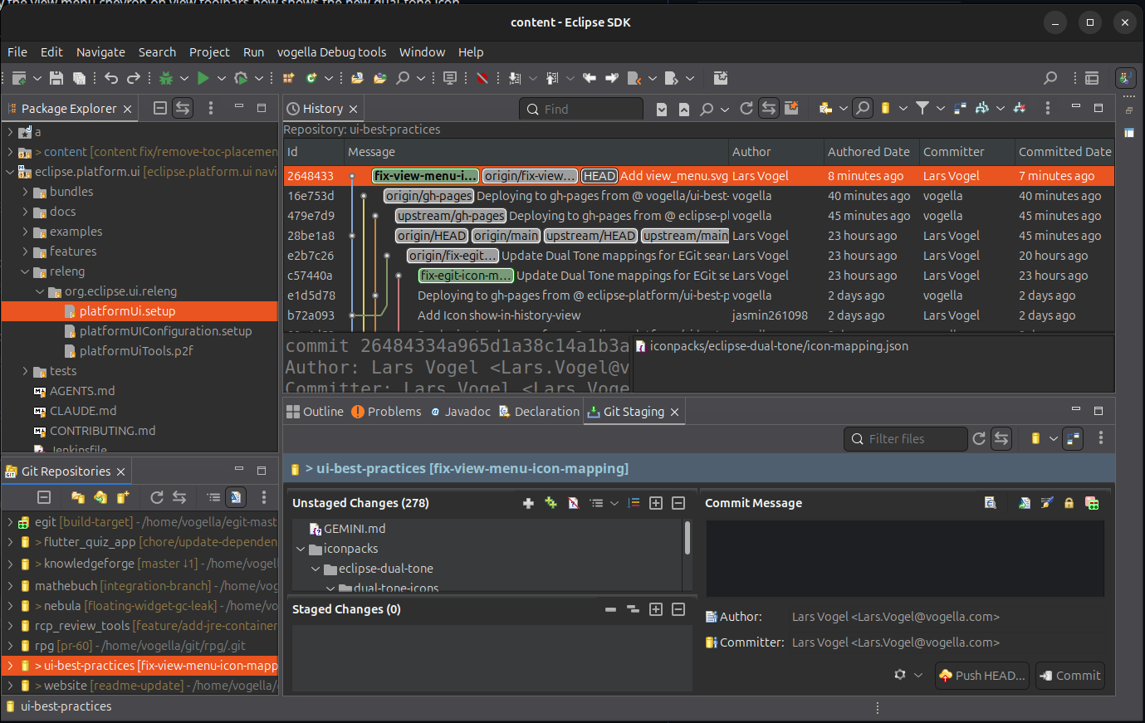
Task: Add Signed-off-by in commit message toolbar
Action: coord(1047,502)
